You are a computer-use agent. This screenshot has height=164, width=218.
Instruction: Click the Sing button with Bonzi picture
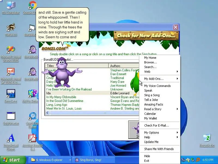(x=134, y=130)
